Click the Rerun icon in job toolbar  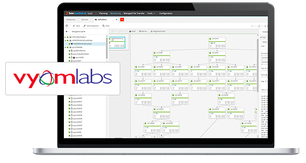140,31
